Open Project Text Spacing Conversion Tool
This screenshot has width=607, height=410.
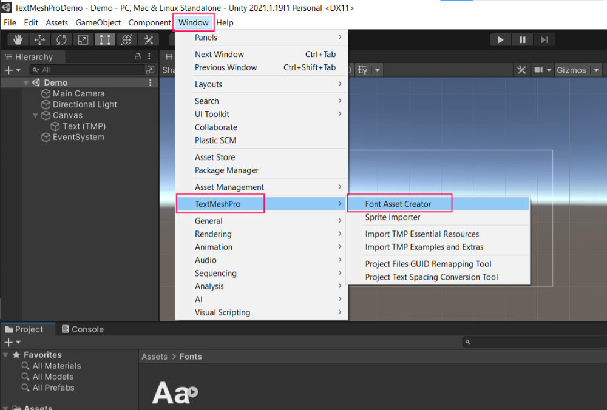coord(438,277)
